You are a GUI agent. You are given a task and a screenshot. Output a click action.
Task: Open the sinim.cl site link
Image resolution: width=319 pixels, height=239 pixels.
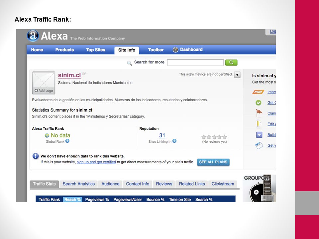click(x=69, y=75)
